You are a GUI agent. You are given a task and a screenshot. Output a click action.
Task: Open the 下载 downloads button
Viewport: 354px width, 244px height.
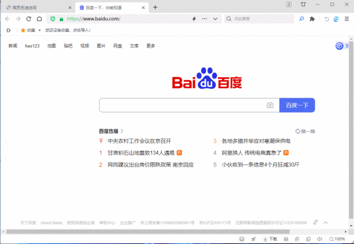tap(270, 239)
